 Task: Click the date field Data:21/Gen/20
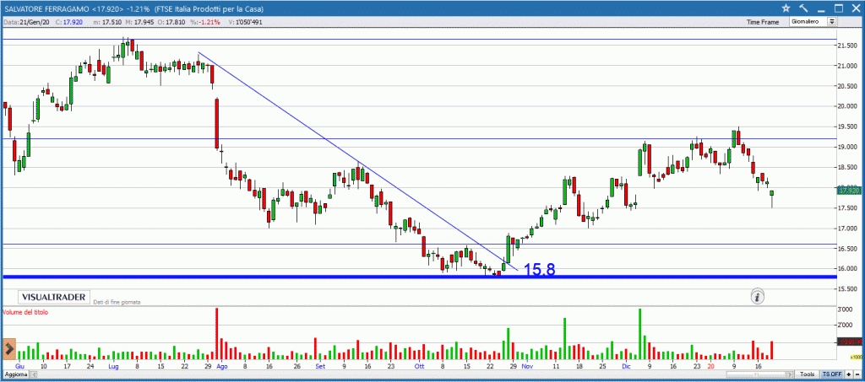(x=26, y=22)
